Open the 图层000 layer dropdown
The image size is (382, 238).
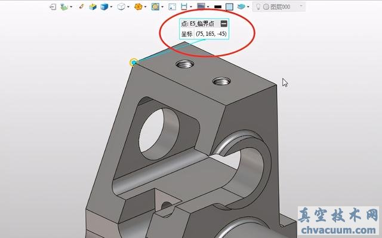click(x=301, y=7)
